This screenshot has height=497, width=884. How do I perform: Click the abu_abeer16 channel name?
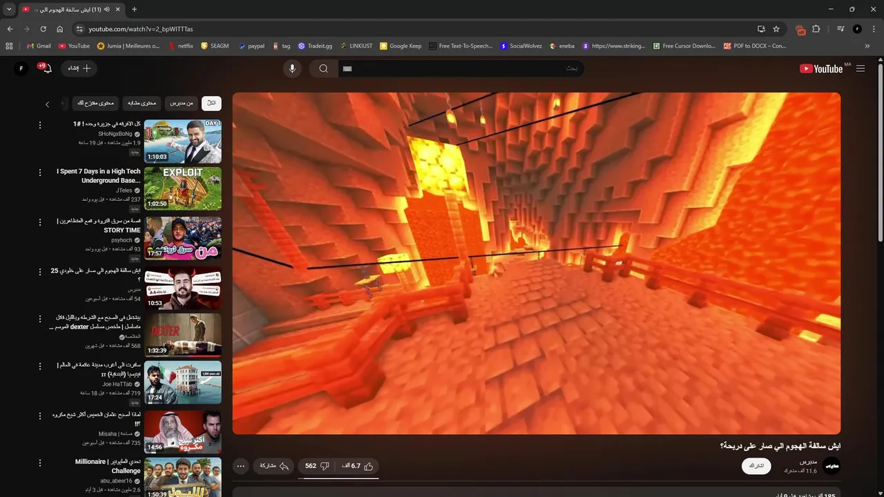[116, 481]
